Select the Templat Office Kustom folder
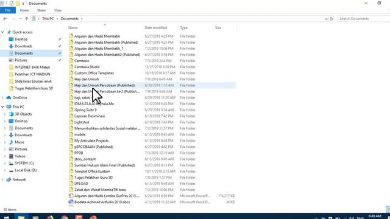Image resolution: width=390 pixels, height=219 pixels. coord(92,172)
